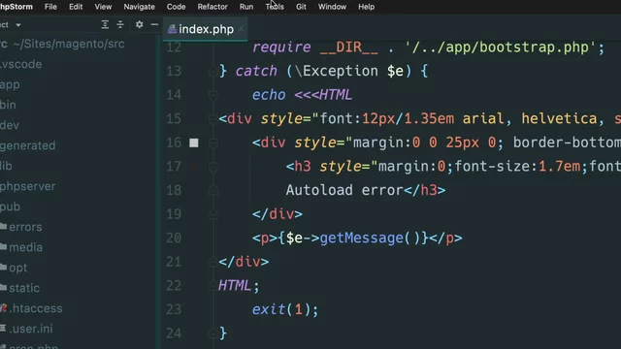621x349 pixels.
Task: Select the .htaccess file
Action: [x=36, y=308]
